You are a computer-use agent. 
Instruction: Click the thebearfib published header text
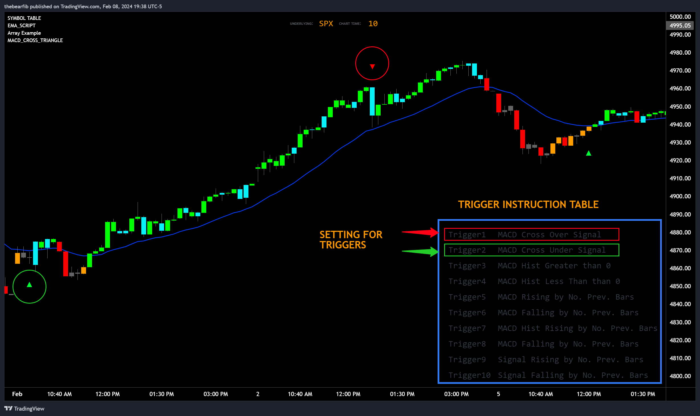pos(83,7)
